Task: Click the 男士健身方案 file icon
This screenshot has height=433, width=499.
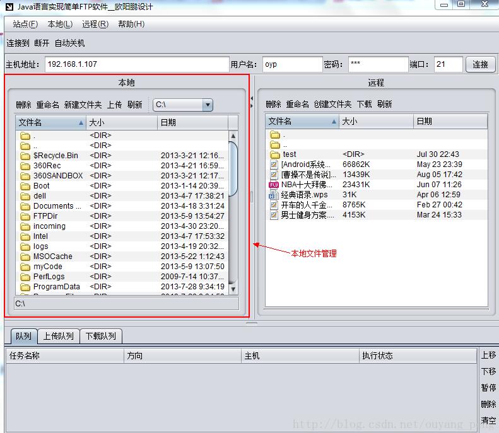Action: pyautogui.click(x=274, y=215)
